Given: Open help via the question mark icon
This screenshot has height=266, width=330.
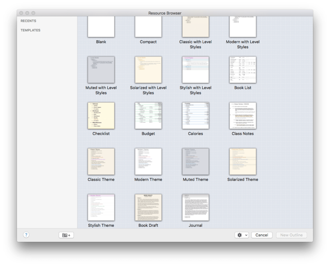Looking at the screenshot, I should (x=26, y=235).
